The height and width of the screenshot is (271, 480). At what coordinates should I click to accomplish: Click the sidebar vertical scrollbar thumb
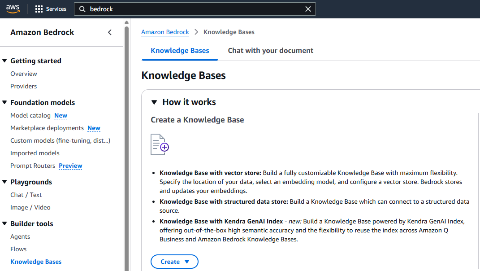(x=126, y=149)
